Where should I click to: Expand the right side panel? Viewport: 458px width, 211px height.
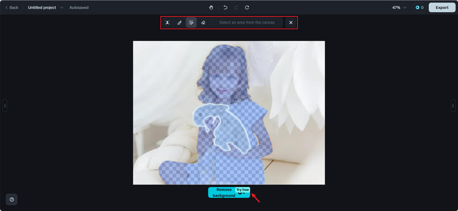click(453, 106)
